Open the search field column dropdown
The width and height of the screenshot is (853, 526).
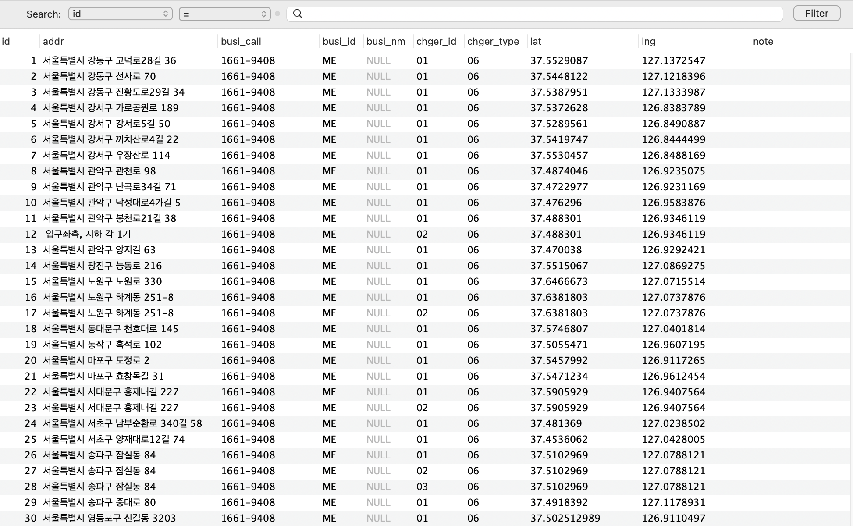click(x=120, y=14)
